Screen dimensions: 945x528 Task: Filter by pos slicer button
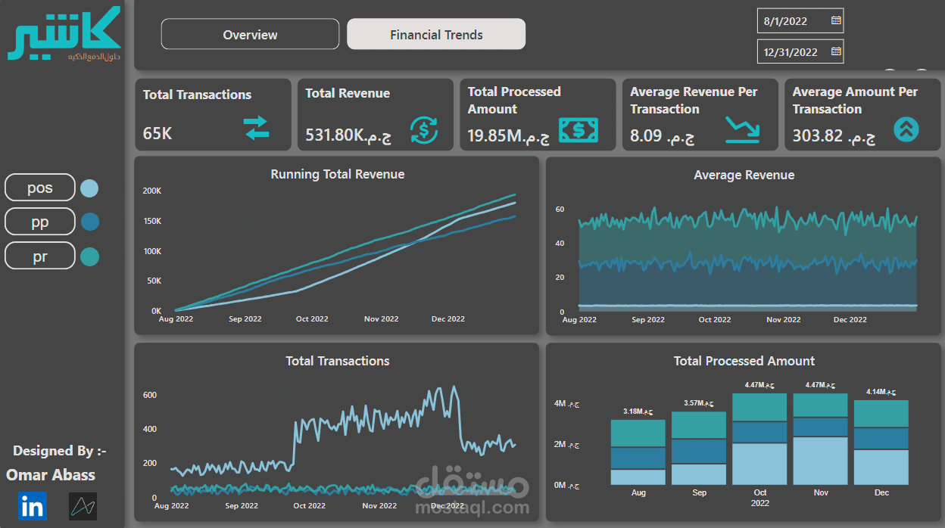pos(40,188)
